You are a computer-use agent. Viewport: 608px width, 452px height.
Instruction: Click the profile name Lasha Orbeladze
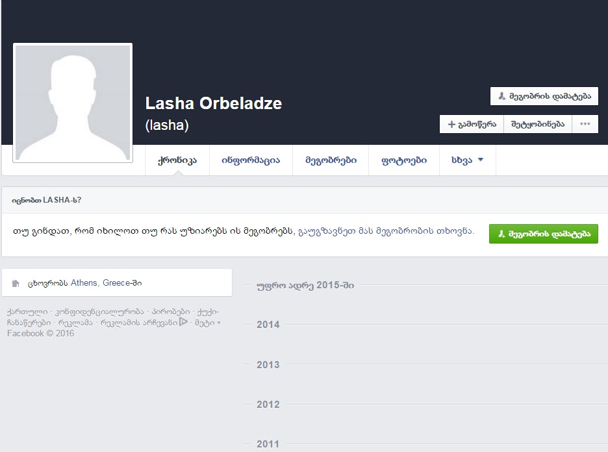tap(213, 103)
